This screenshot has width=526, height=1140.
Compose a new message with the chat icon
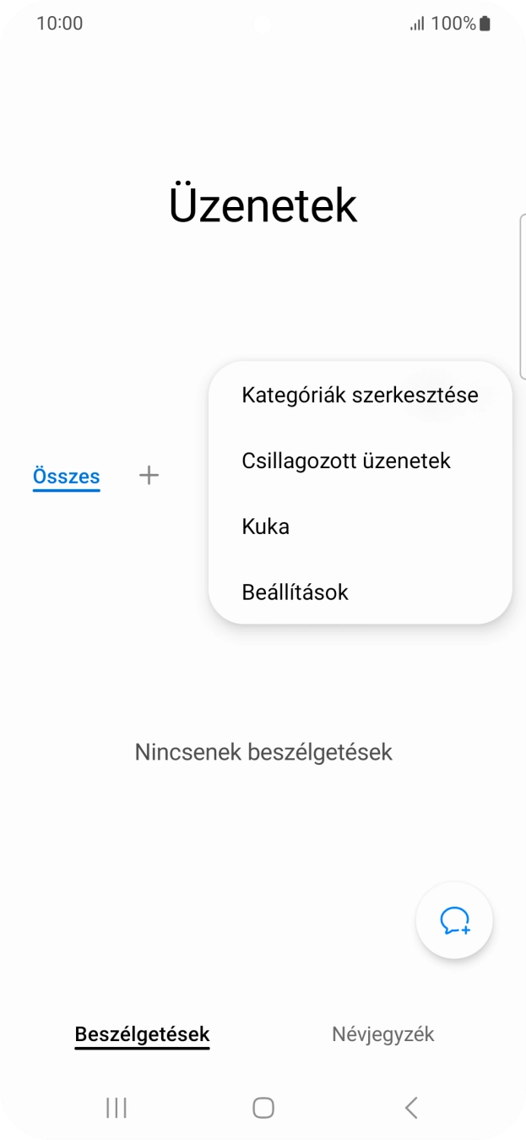[x=453, y=920]
